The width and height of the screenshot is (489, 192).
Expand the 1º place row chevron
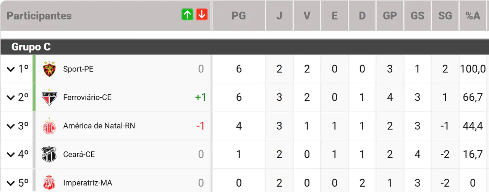click(x=10, y=69)
